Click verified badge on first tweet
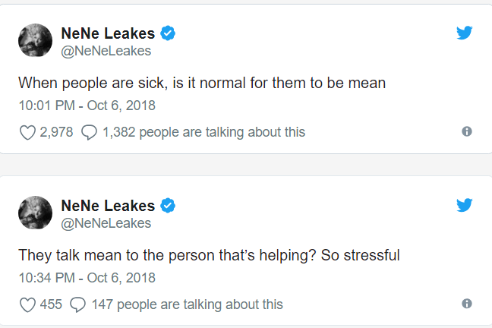Viewport: 492px width, 328px height. coord(168,33)
